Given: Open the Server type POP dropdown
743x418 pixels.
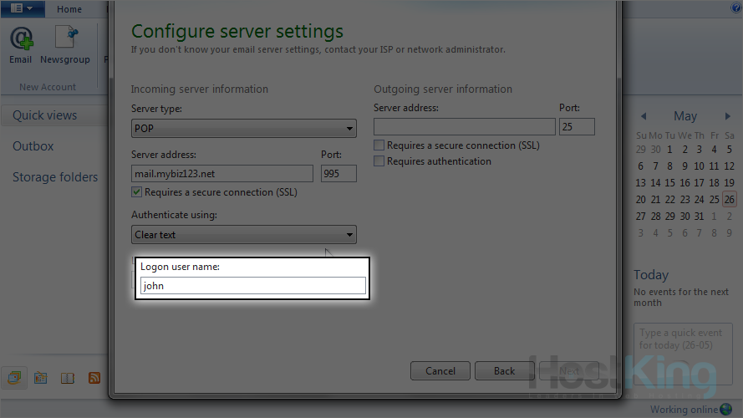Looking at the screenshot, I should pyautogui.click(x=244, y=129).
